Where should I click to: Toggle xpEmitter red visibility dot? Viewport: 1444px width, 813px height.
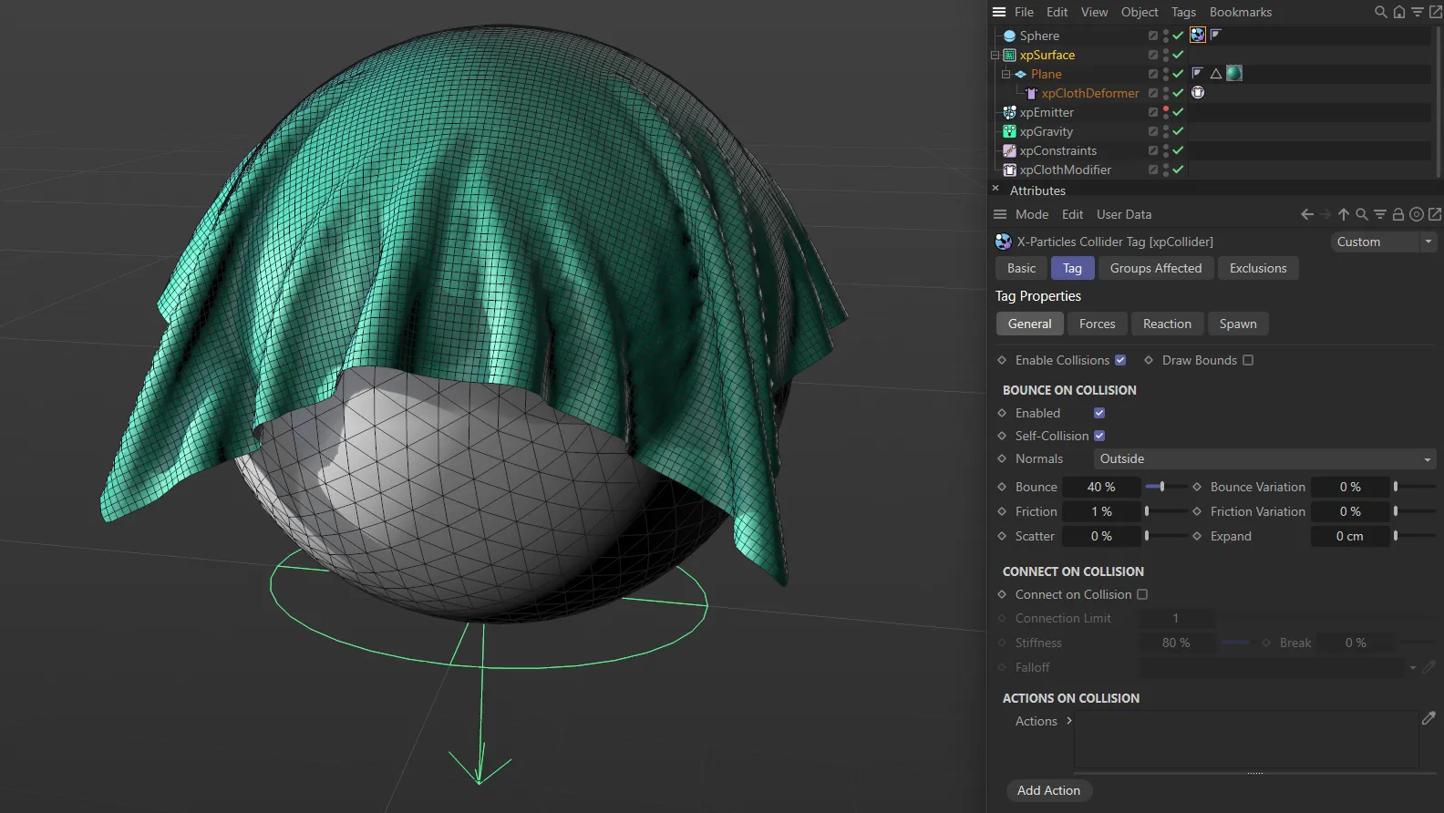click(x=1166, y=109)
